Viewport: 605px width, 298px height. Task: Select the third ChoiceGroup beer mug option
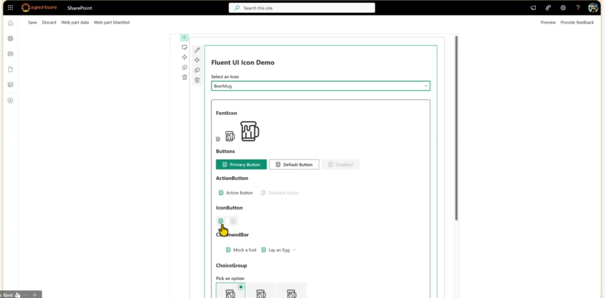tap(291, 290)
